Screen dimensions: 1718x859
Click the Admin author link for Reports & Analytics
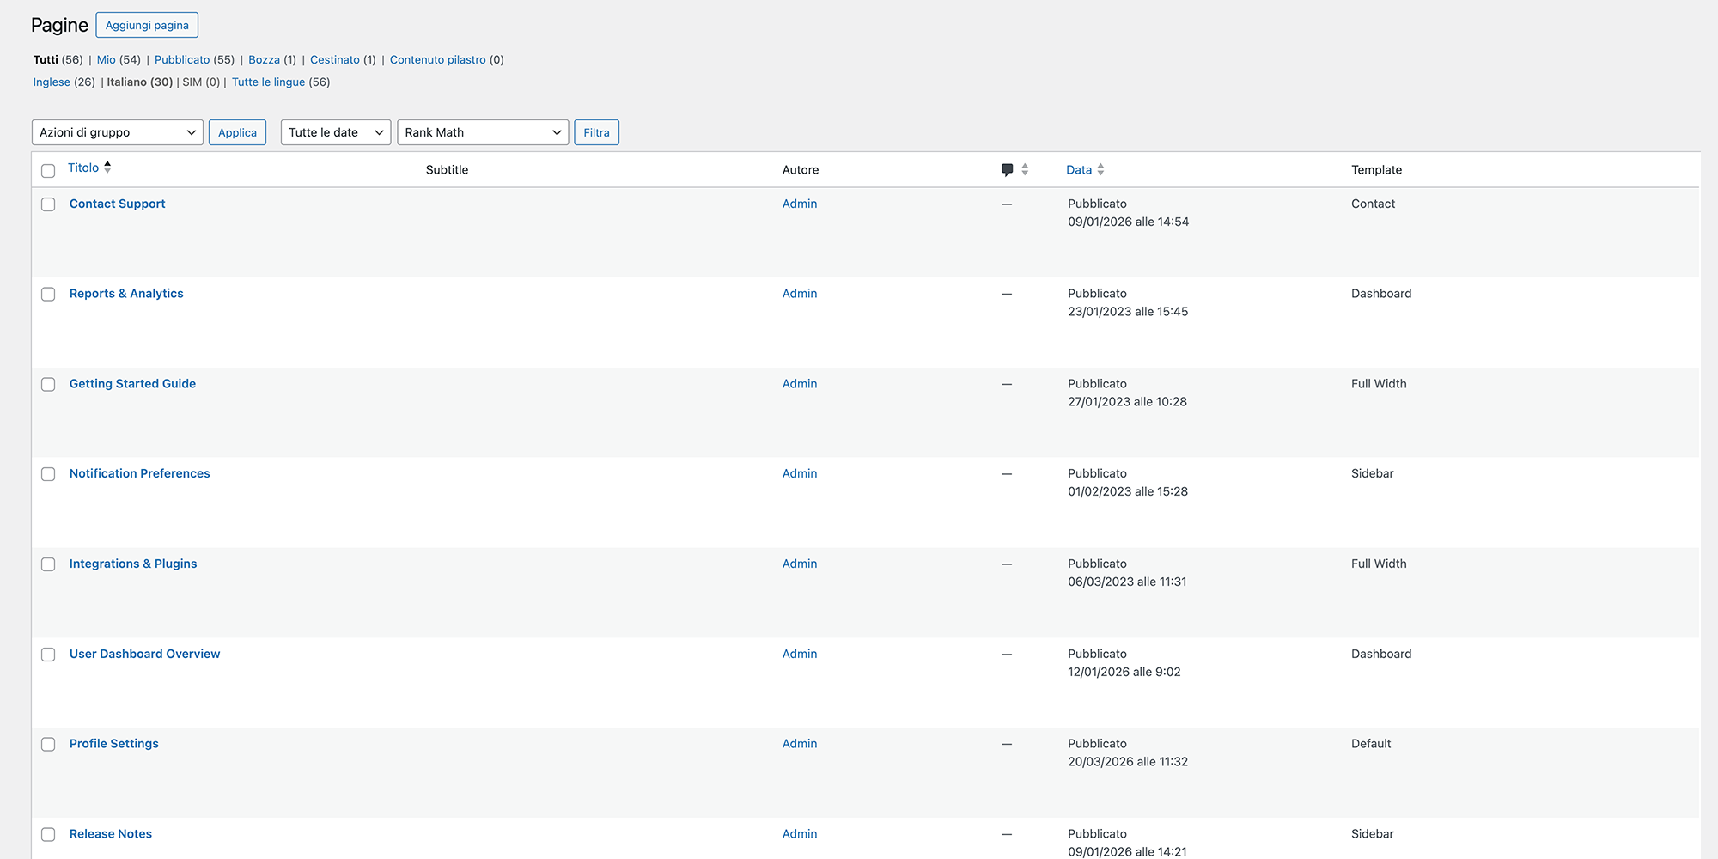(799, 293)
